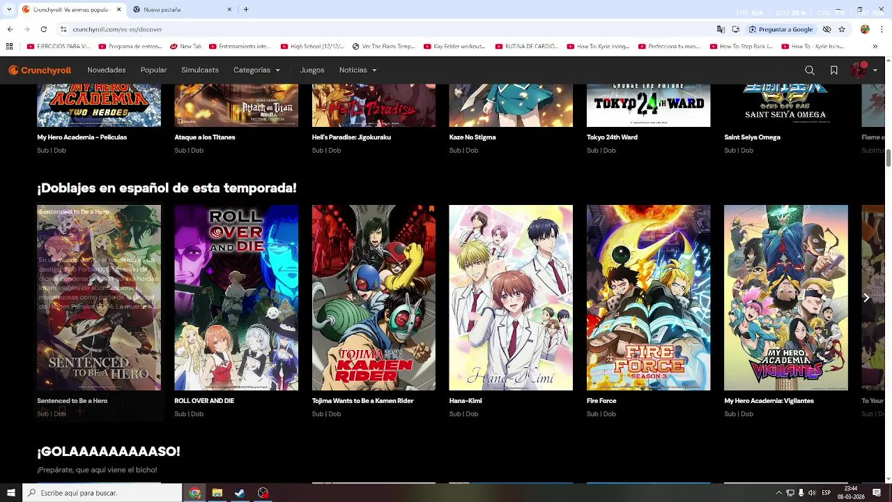Advance the dubbed carousel with right arrow
892x502 pixels.
tap(866, 298)
